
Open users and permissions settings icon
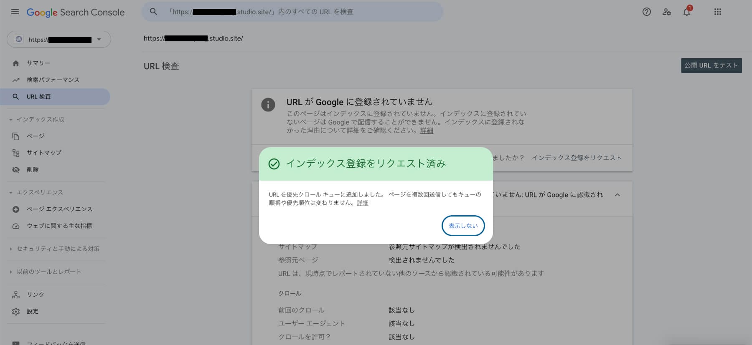[x=666, y=12]
